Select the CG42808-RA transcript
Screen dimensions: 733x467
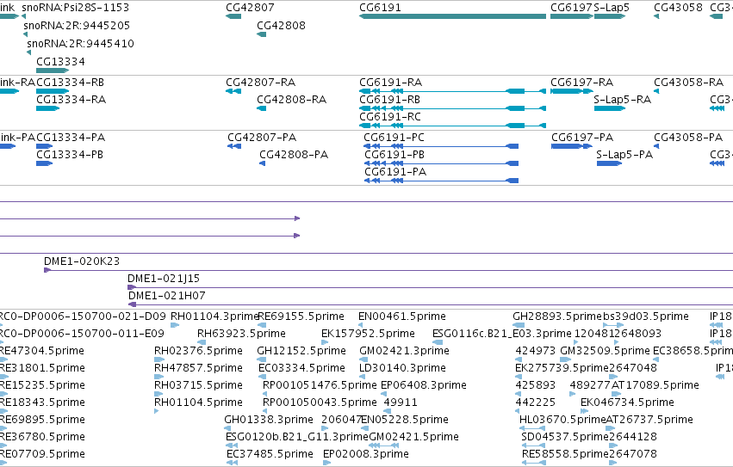pos(261,108)
